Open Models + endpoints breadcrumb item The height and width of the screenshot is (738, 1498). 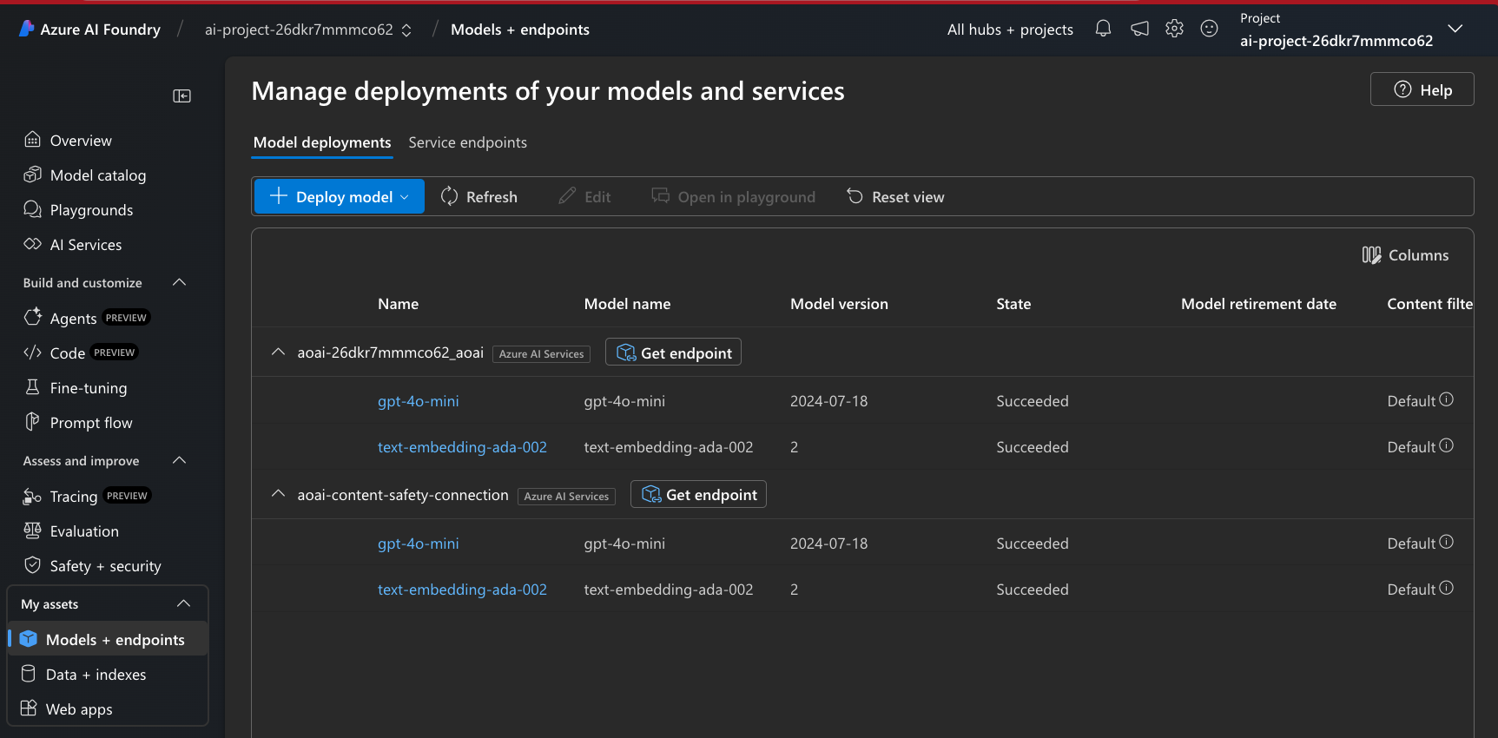click(520, 30)
